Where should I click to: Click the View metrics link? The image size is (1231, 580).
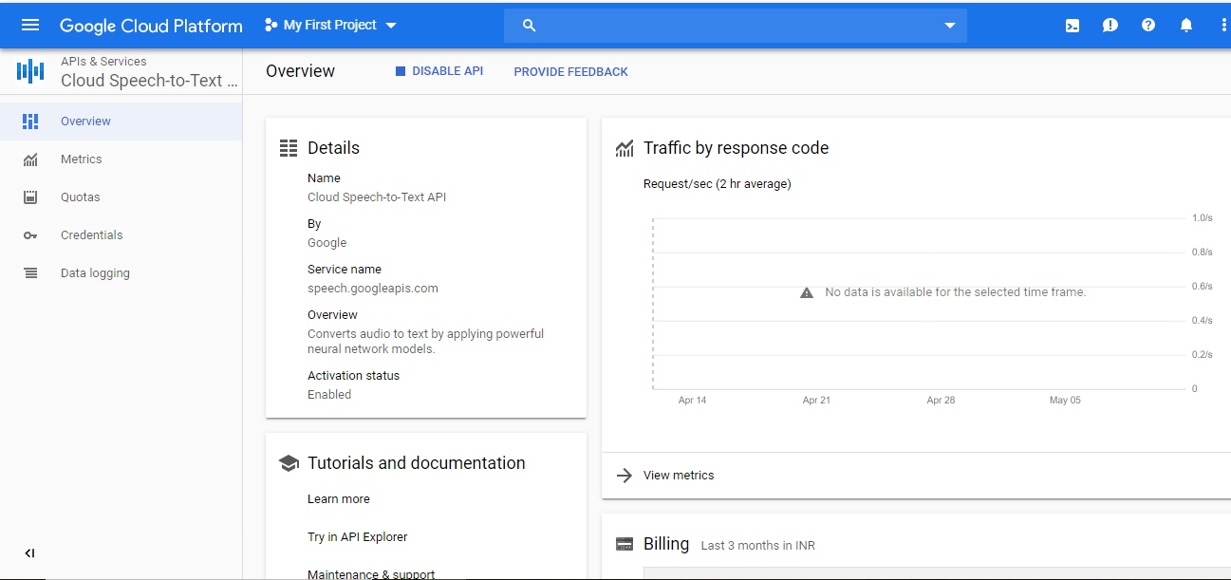(679, 476)
